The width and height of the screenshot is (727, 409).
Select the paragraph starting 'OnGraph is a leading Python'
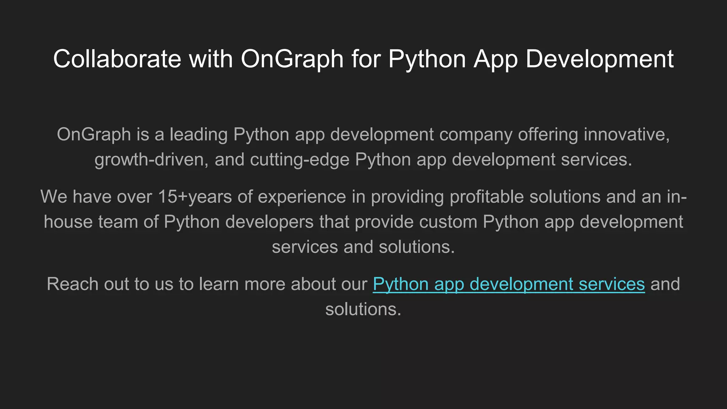click(x=363, y=147)
